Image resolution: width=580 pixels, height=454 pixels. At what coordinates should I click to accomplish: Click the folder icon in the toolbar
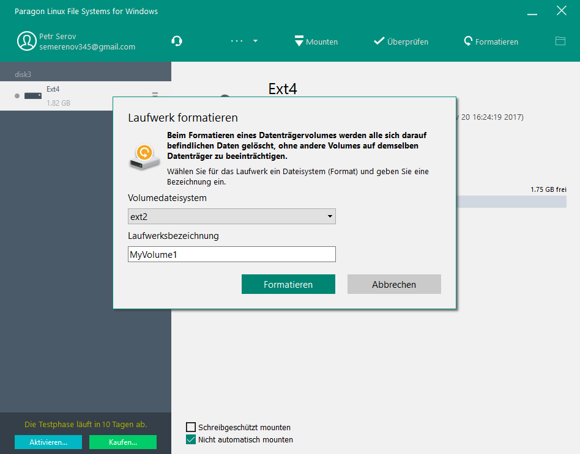point(560,42)
